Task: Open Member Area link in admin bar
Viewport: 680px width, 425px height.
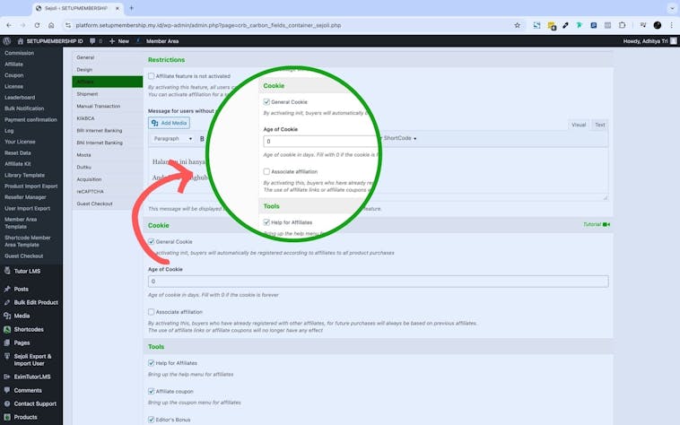Action: tap(161, 40)
